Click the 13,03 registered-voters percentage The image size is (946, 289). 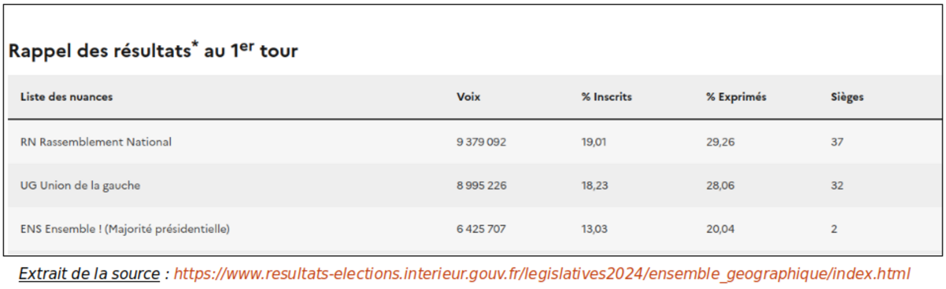[594, 229]
